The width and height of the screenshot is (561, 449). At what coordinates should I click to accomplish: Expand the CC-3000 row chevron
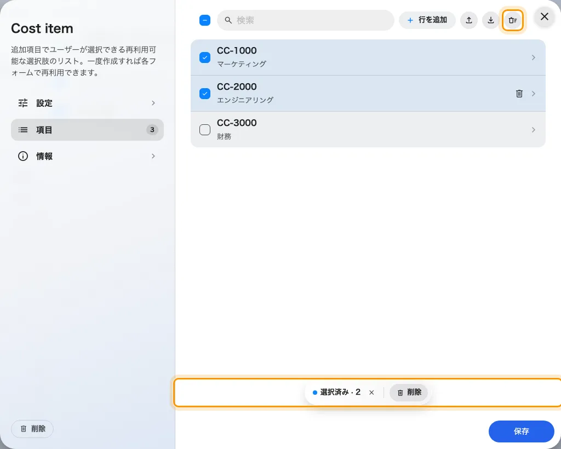[x=534, y=130]
